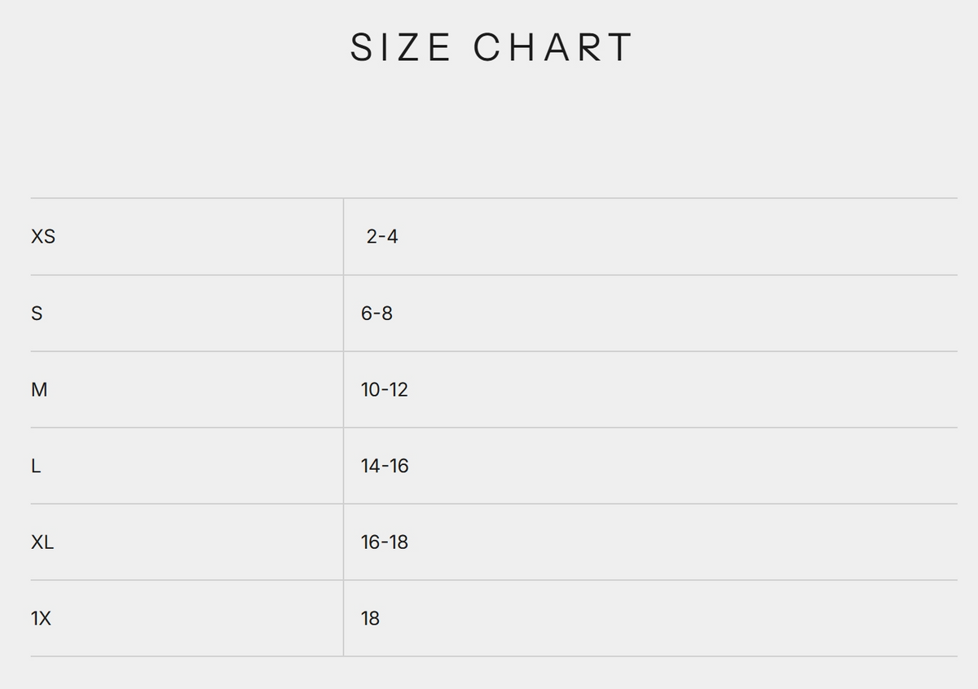Screen dimensions: 978x689
Task: Click the 6-8 size value
Action: coord(377,314)
